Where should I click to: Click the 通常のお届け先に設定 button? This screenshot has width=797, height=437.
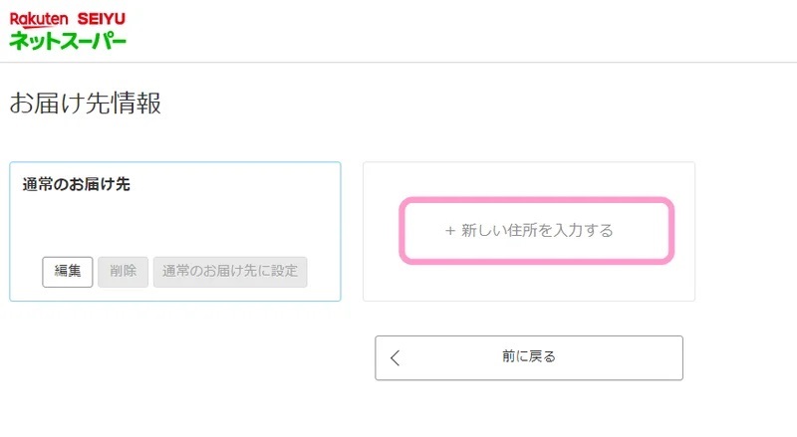click(230, 272)
